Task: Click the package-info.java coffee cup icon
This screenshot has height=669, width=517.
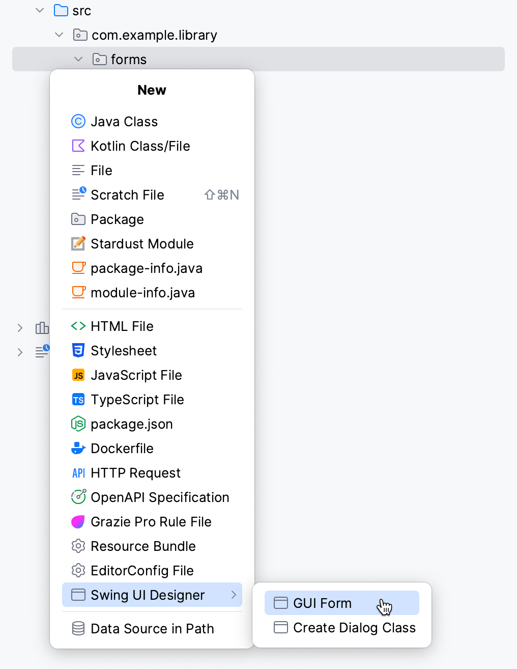Action: pyautogui.click(x=78, y=268)
